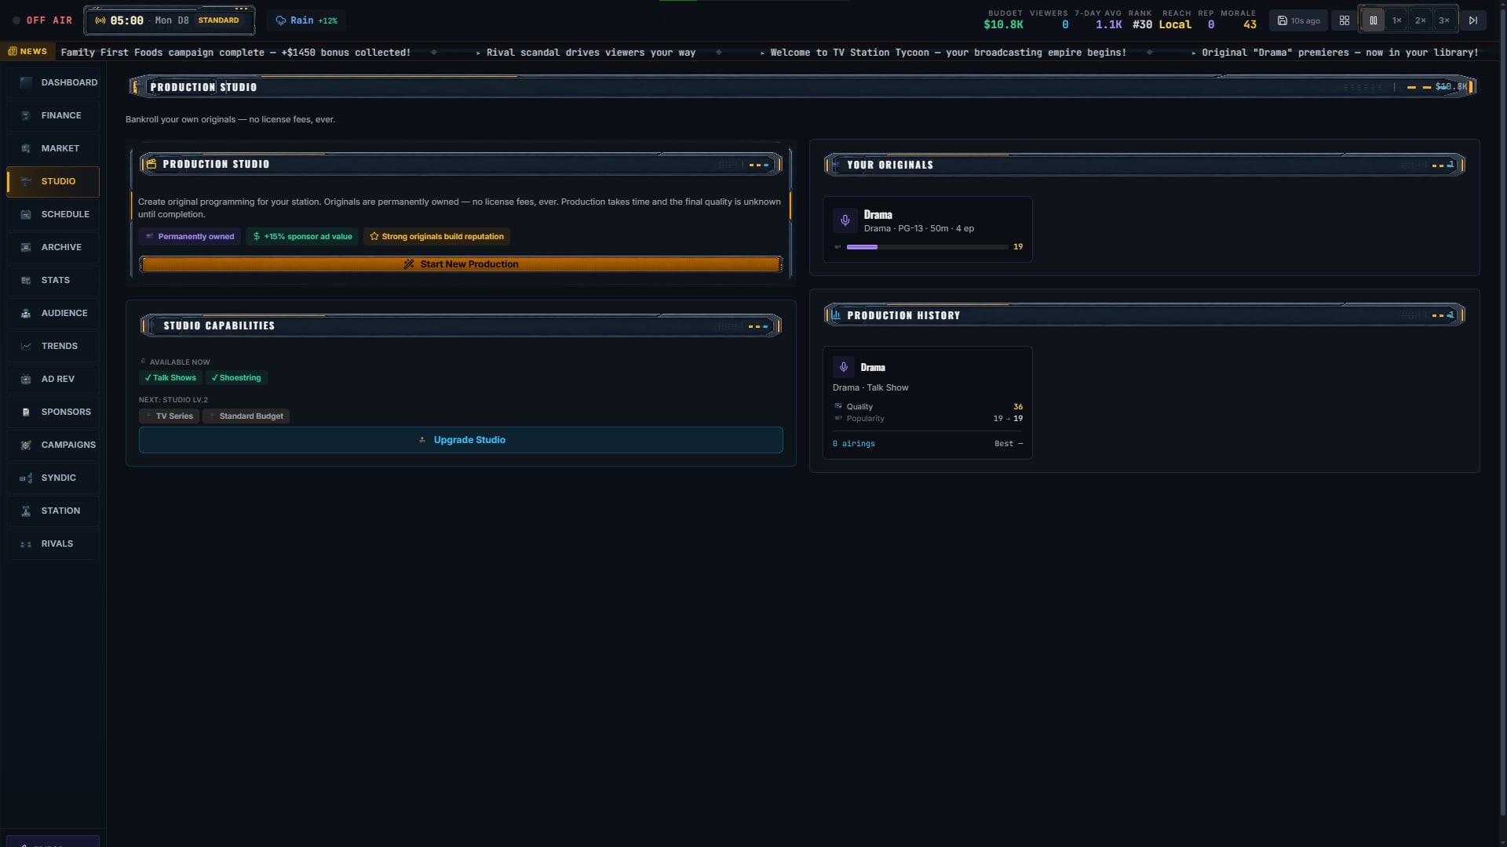
Task: Click the Upgrade Studio button
Action: (x=461, y=440)
